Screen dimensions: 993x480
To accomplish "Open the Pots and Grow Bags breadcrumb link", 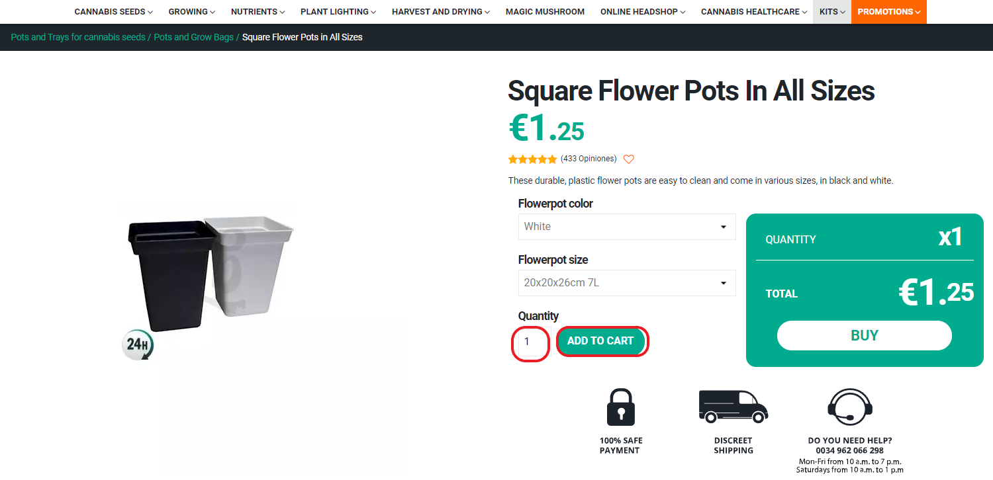I will 193,37.
